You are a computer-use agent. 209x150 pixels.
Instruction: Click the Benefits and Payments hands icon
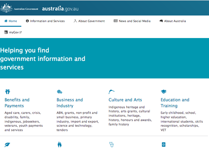tap(8, 92)
